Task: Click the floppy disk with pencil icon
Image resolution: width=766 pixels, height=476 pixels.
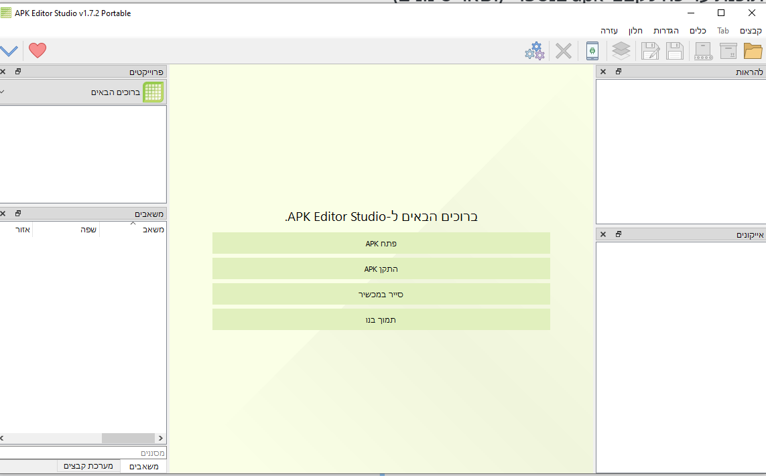Action: [x=649, y=51]
